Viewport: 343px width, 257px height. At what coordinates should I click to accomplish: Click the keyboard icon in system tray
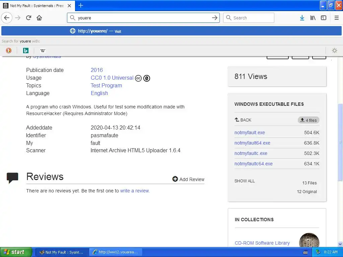(305, 252)
